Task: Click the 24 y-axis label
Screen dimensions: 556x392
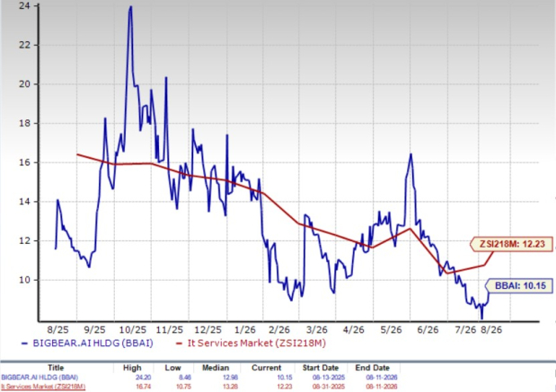Action: (x=24, y=6)
